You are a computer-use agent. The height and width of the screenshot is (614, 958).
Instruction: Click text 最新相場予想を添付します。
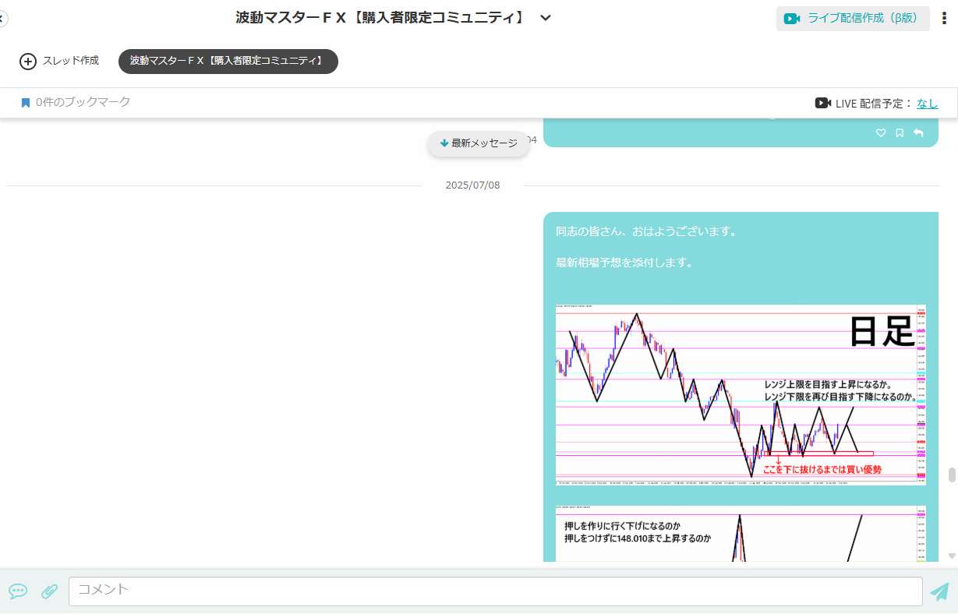pyautogui.click(x=624, y=263)
